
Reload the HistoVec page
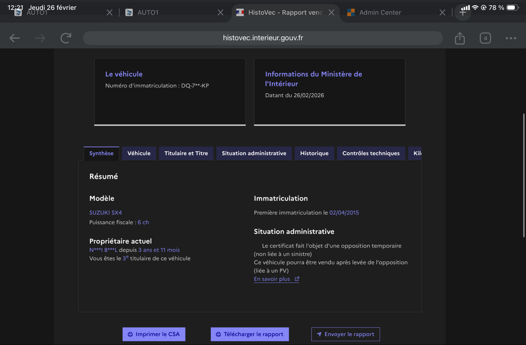66,39
